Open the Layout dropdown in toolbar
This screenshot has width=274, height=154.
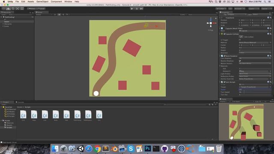[x=267, y=9]
